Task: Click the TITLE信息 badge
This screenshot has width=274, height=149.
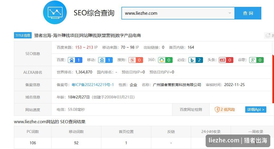Action: click(23, 35)
